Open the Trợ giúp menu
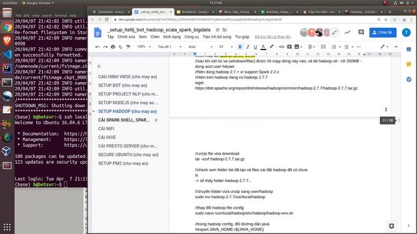This screenshot has width=417, height=234. 242,37
